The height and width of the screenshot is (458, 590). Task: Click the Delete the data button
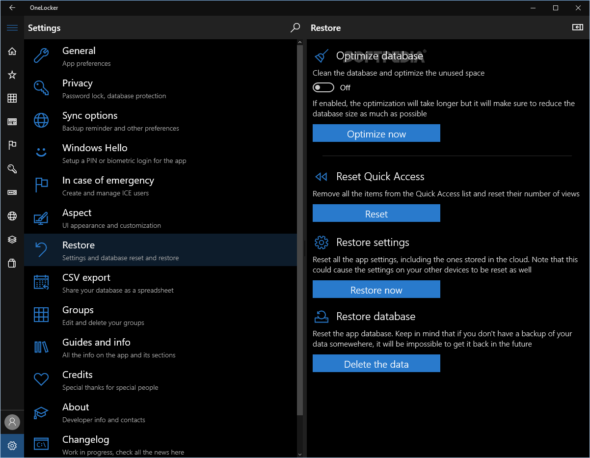(x=376, y=363)
